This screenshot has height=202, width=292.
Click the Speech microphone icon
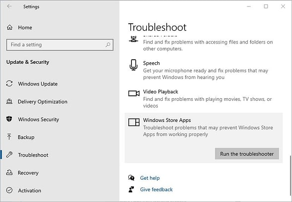tap(133, 65)
